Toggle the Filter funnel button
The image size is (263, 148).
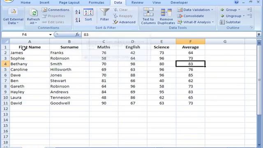coord(104,15)
